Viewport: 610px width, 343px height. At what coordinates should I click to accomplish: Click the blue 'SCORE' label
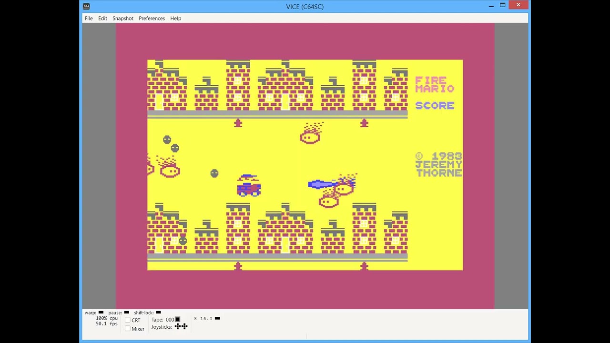point(435,105)
